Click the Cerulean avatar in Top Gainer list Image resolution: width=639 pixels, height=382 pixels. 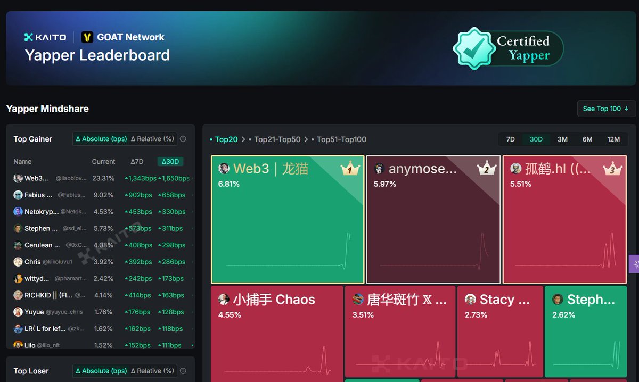[18, 245]
